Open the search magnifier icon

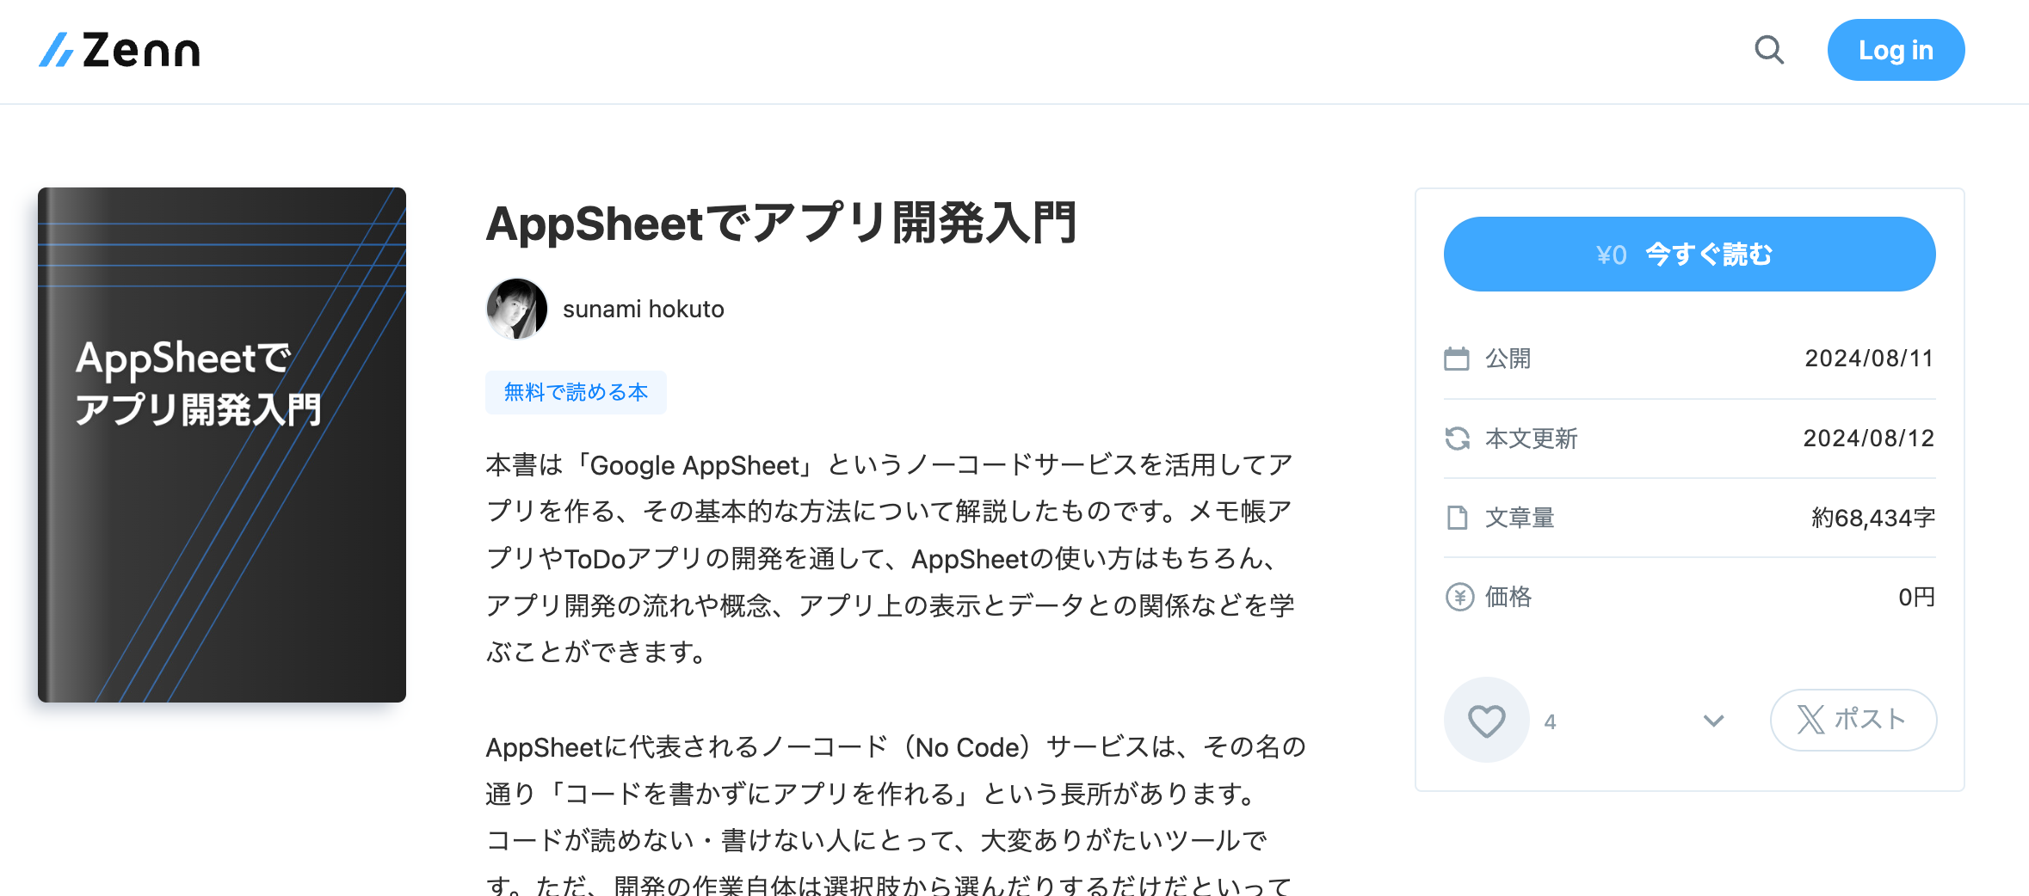point(1769,51)
